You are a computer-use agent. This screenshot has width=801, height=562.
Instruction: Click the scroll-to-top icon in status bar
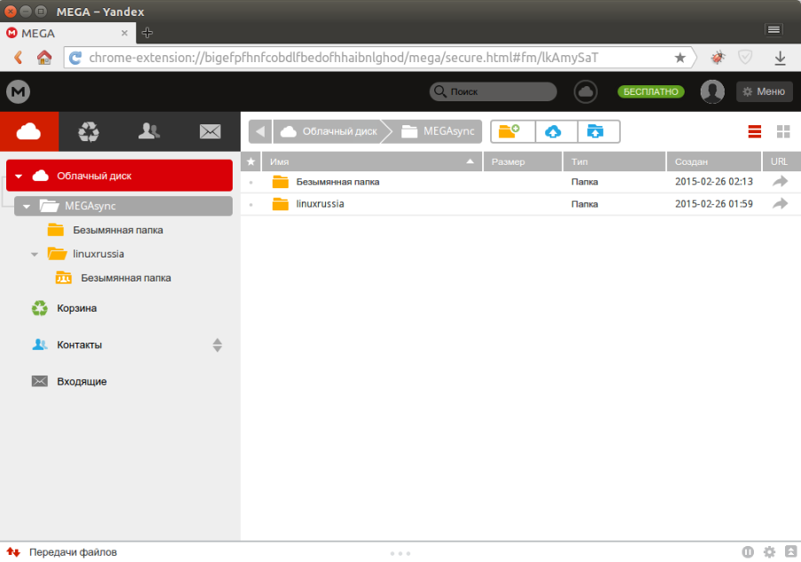(x=790, y=551)
